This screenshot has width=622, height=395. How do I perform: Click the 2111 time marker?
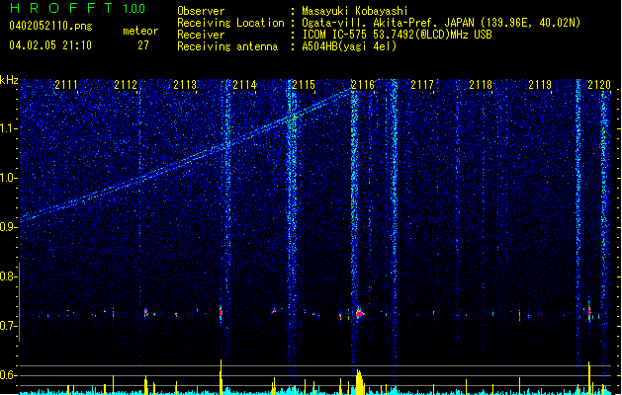[66, 85]
